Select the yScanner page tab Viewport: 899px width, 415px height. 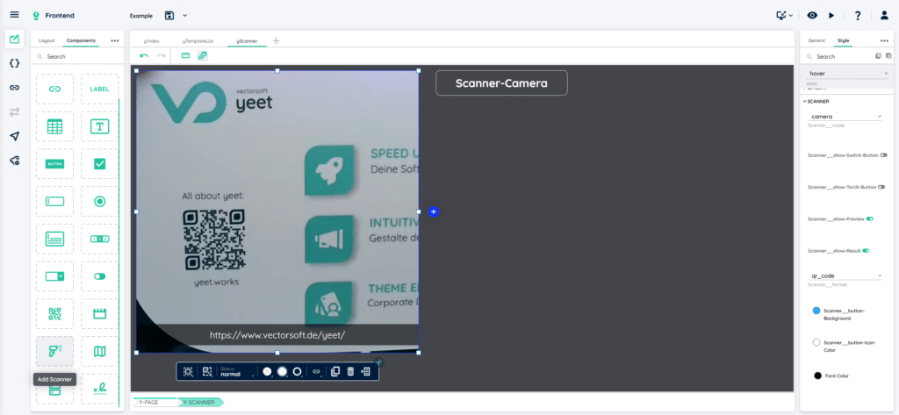click(247, 41)
